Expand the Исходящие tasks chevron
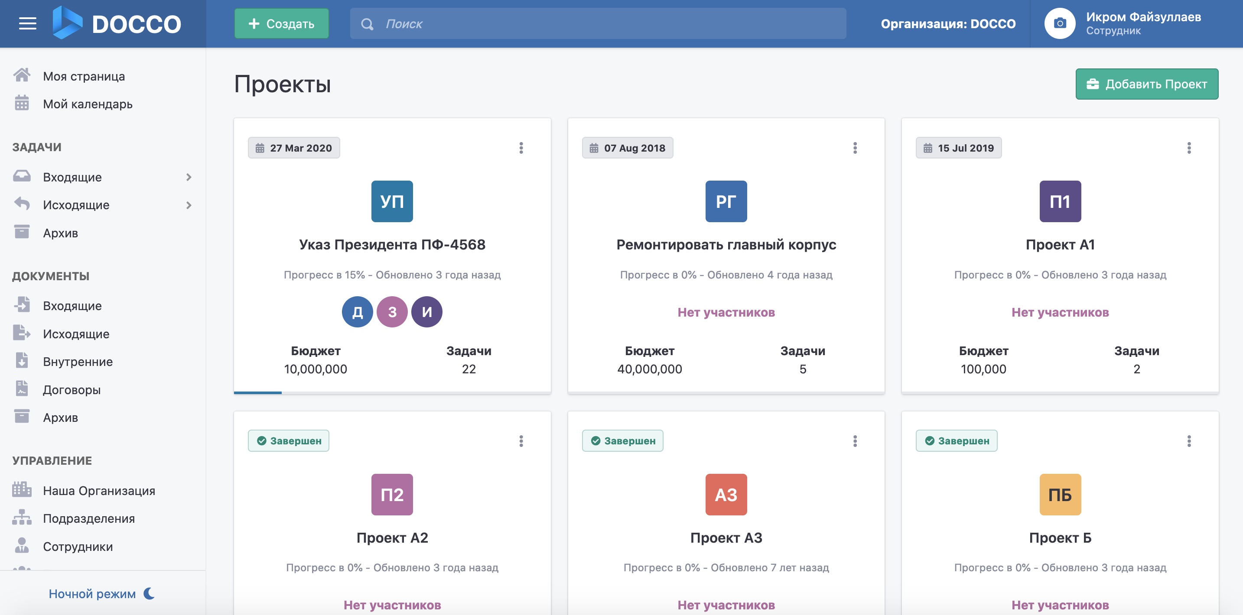The width and height of the screenshot is (1243, 615). 189,205
